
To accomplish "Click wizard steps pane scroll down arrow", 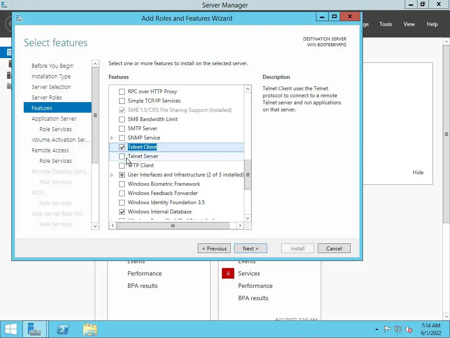I will click(95, 226).
